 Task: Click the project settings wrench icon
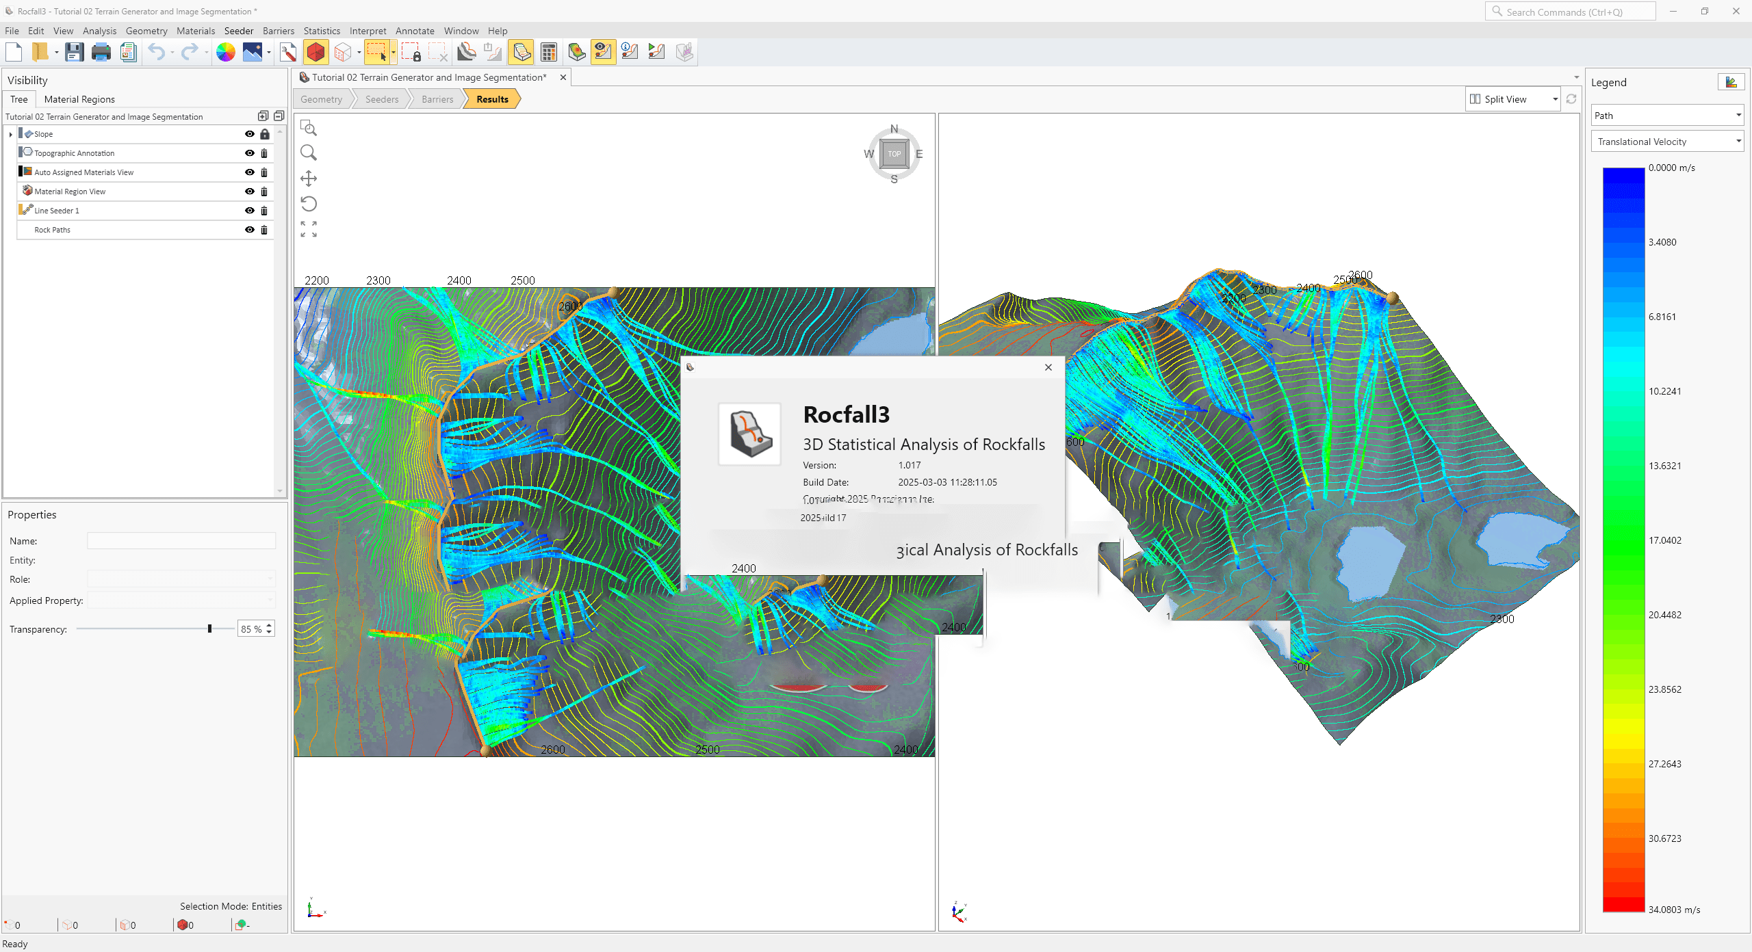click(288, 52)
